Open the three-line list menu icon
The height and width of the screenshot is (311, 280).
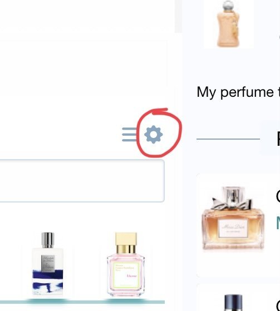click(x=130, y=135)
